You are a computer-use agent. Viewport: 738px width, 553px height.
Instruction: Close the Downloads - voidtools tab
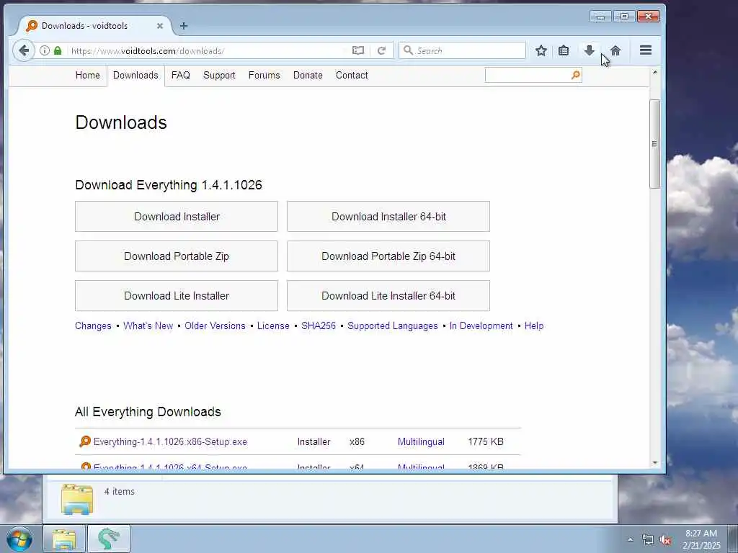159,26
